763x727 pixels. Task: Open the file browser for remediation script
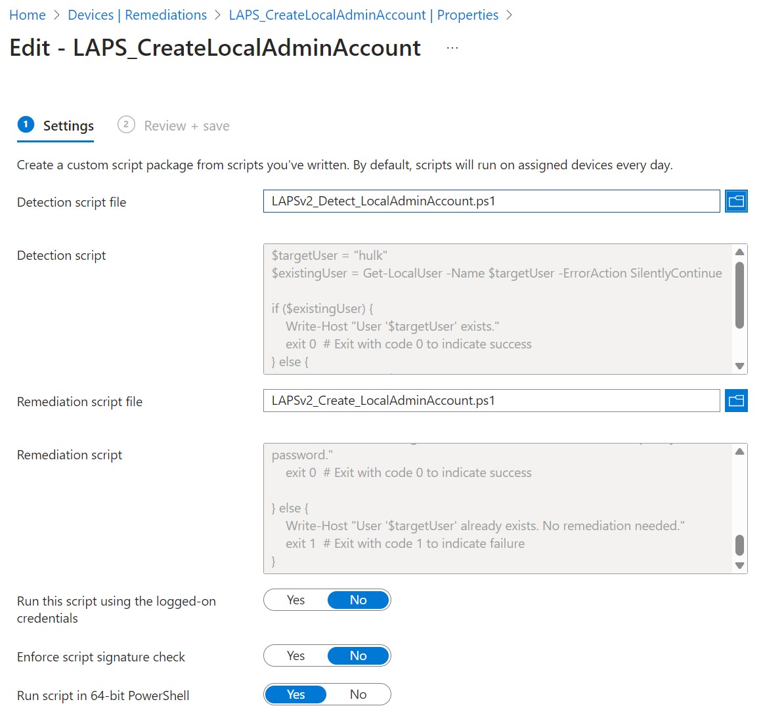[x=736, y=400]
